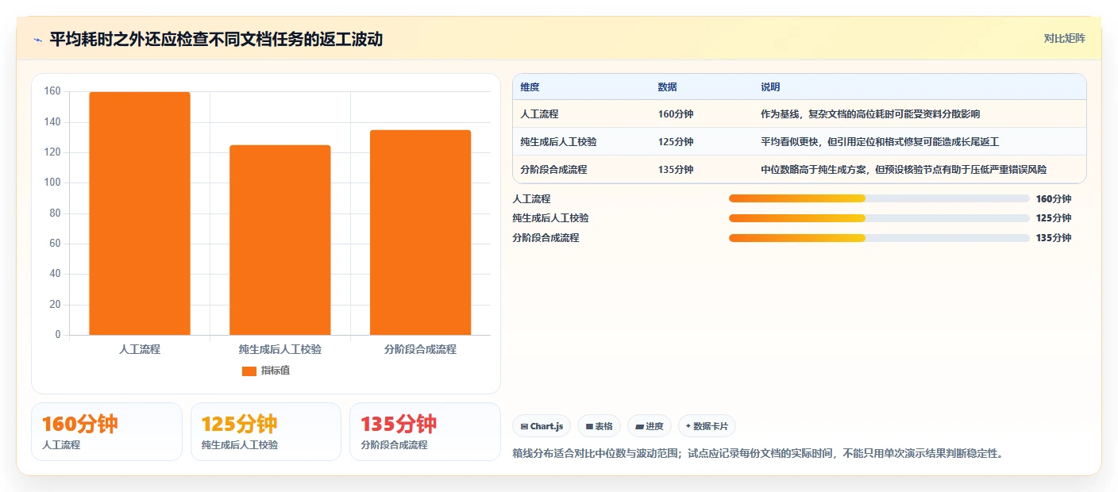Click the 分阶段合成流程 bar in chart
1118x492 pixels.
click(420, 233)
